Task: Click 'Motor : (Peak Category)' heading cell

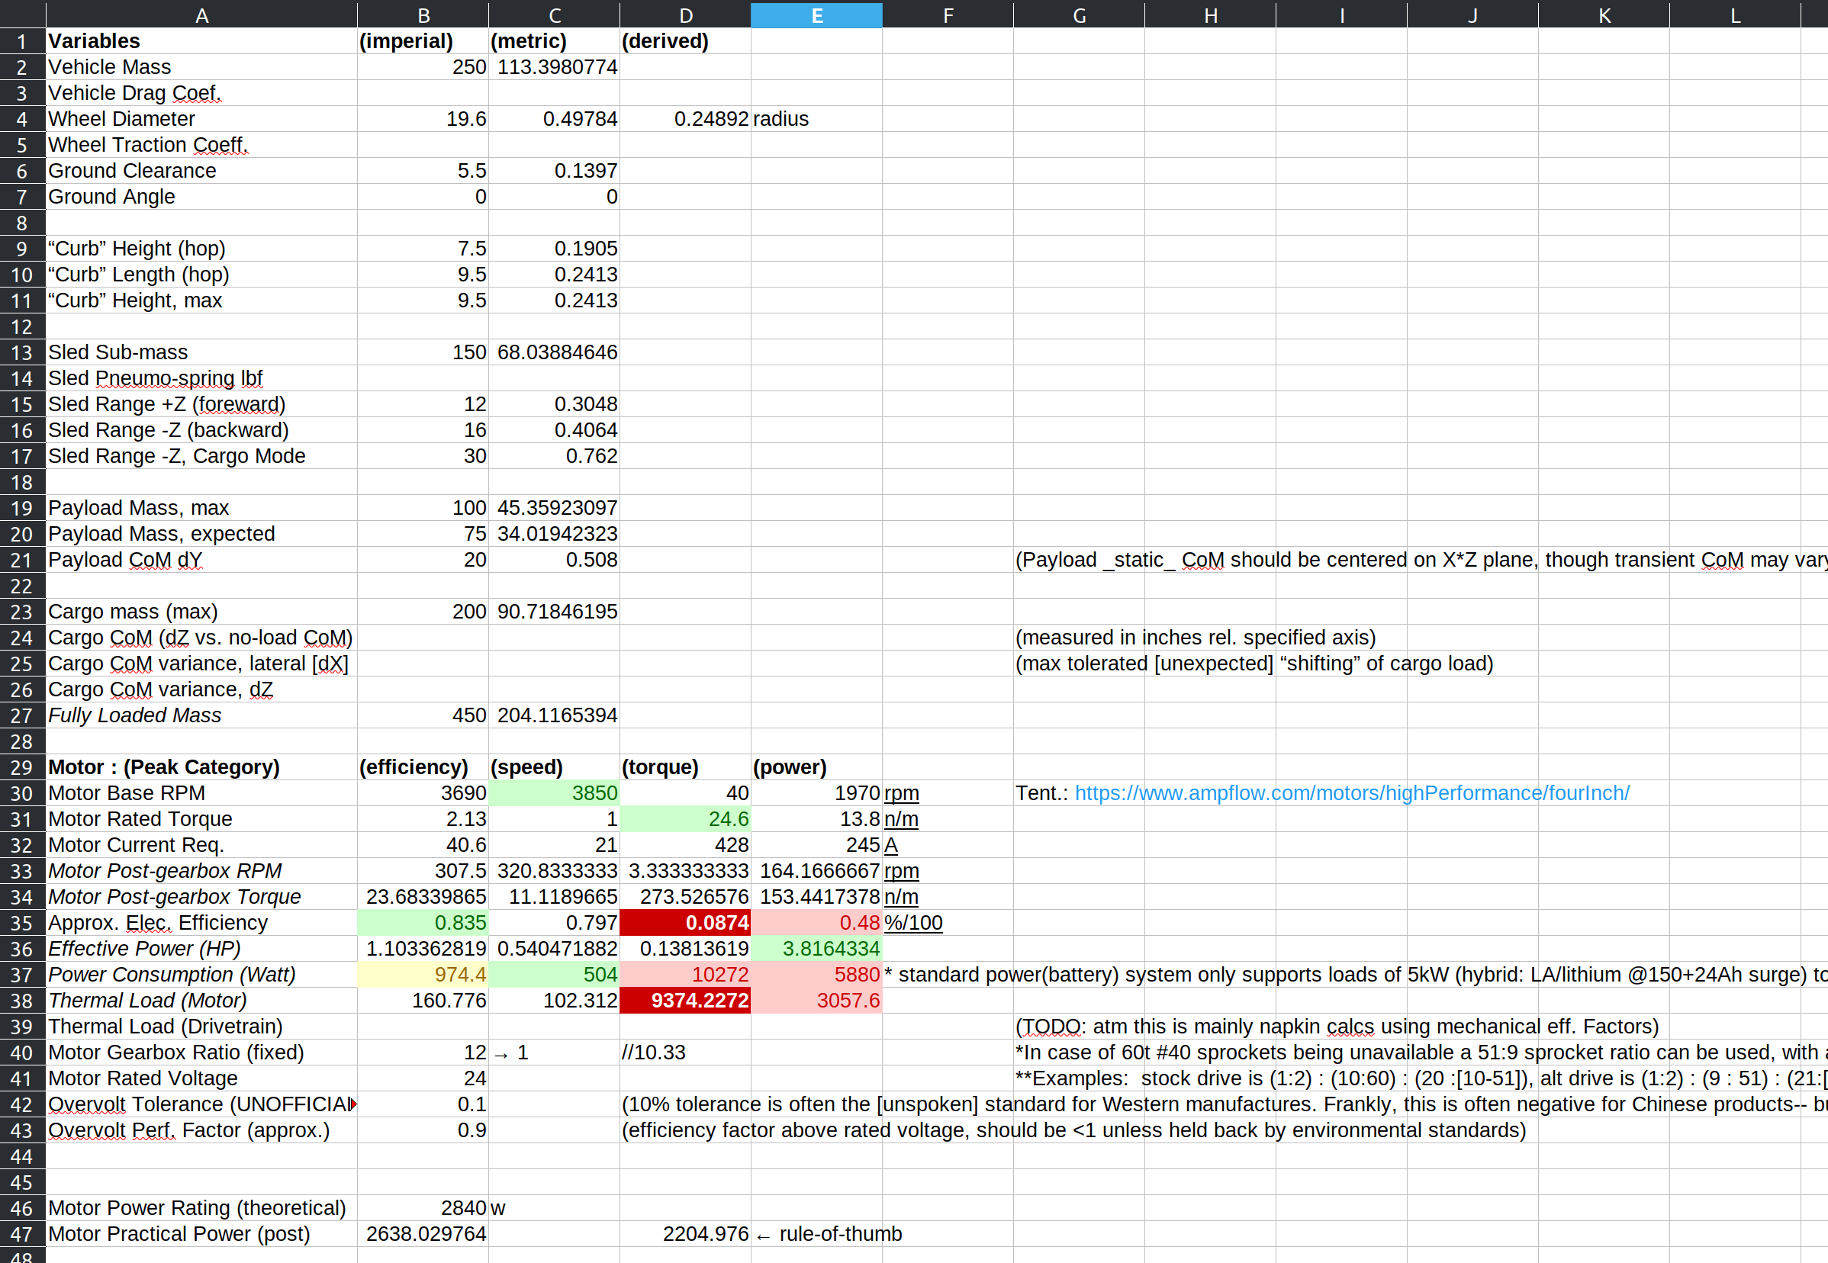Action: click(201, 766)
